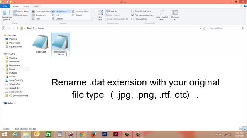This screenshot has width=247, height=138.
Task: Click the Back navigation arrow
Action: pyautogui.click(x=4, y=28)
